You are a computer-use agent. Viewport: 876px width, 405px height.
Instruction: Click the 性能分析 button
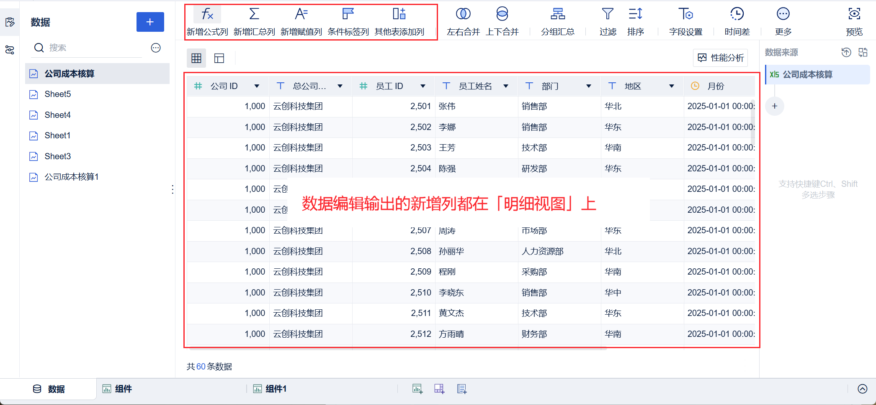[721, 58]
